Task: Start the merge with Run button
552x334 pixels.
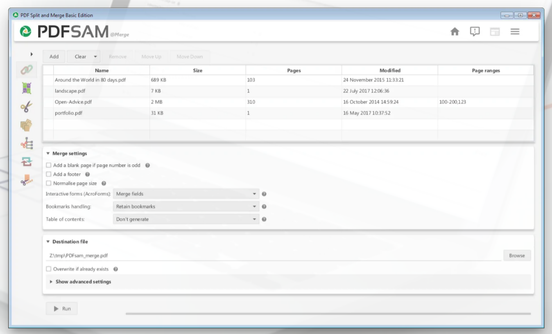Action: coord(61,309)
